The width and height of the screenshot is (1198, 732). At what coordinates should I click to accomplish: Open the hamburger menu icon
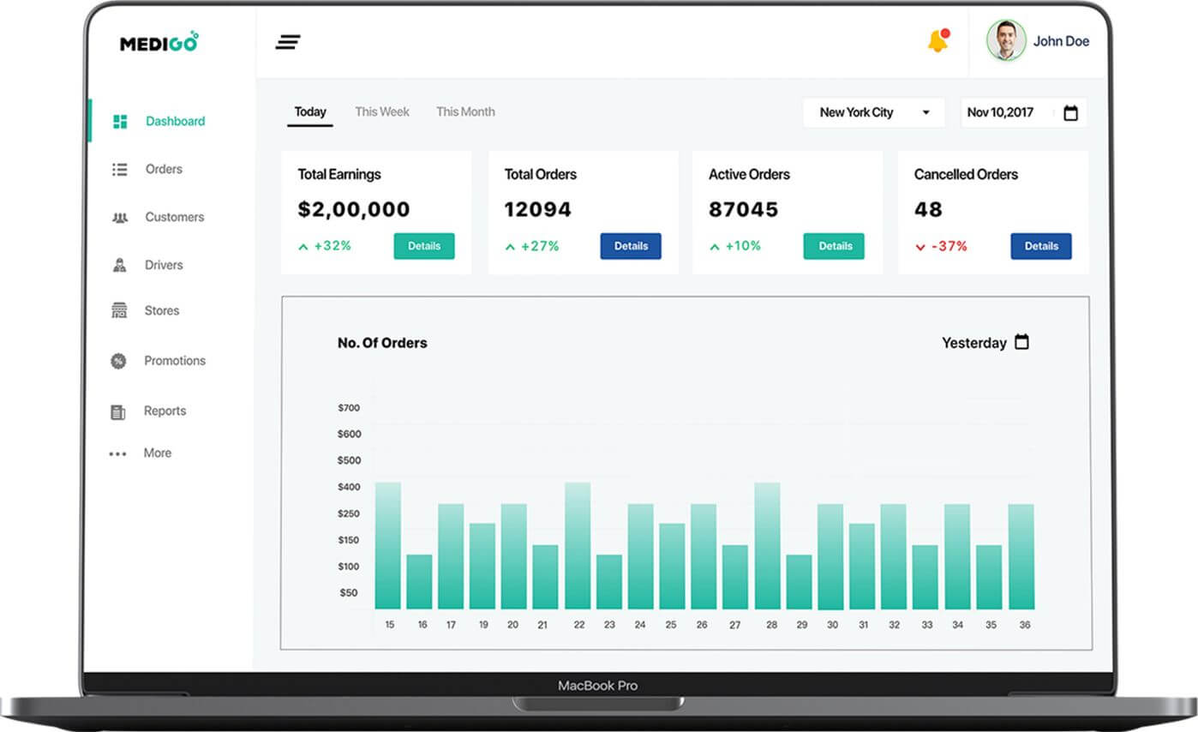click(289, 41)
